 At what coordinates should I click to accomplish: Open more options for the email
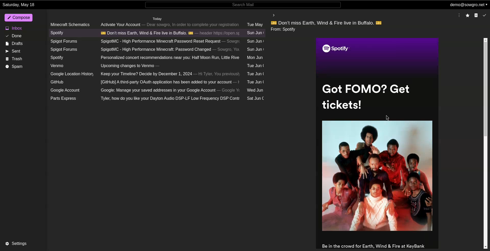click(459, 15)
